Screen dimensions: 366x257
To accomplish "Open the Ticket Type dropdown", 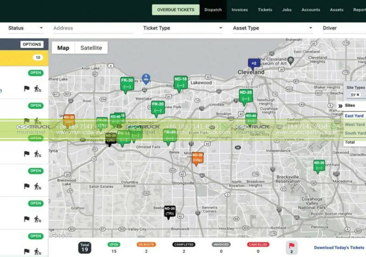I will coord(182,28).
